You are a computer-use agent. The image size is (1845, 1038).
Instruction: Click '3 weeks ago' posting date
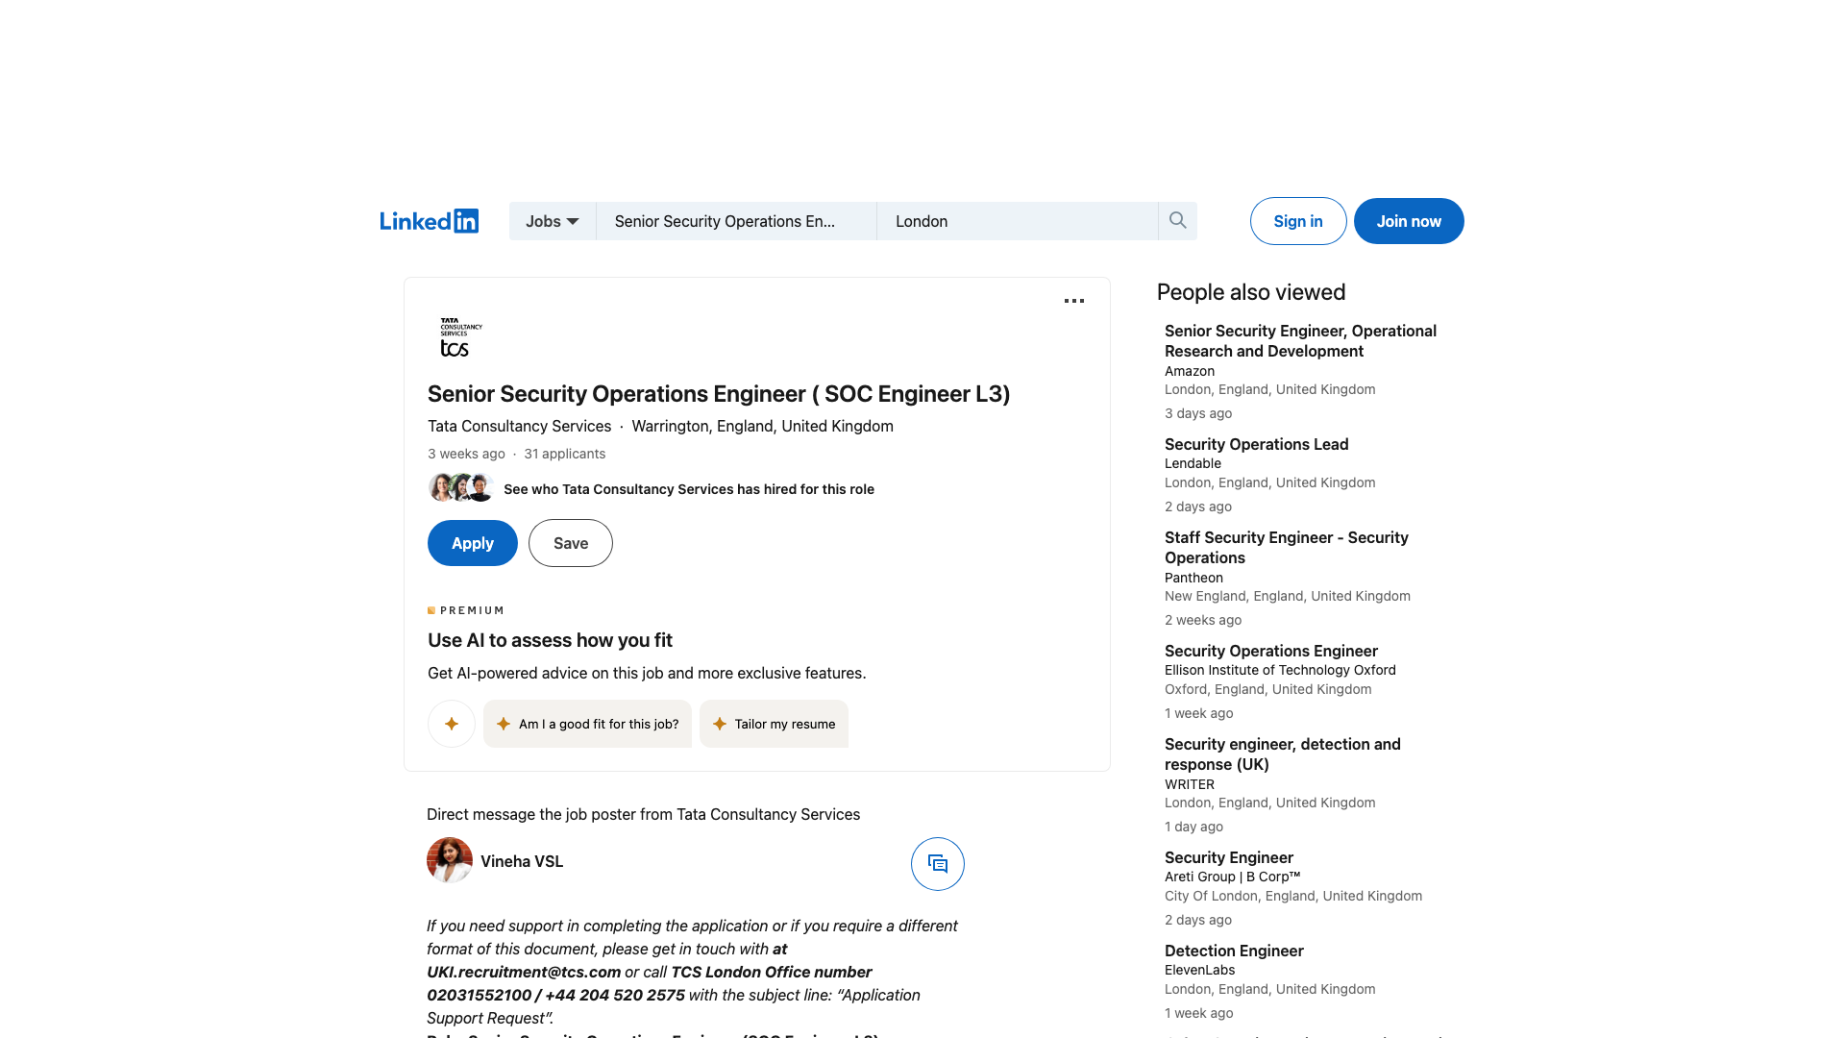[466, 454]
